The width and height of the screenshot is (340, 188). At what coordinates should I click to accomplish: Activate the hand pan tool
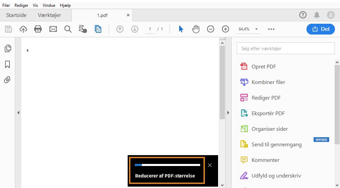[196, 29]
